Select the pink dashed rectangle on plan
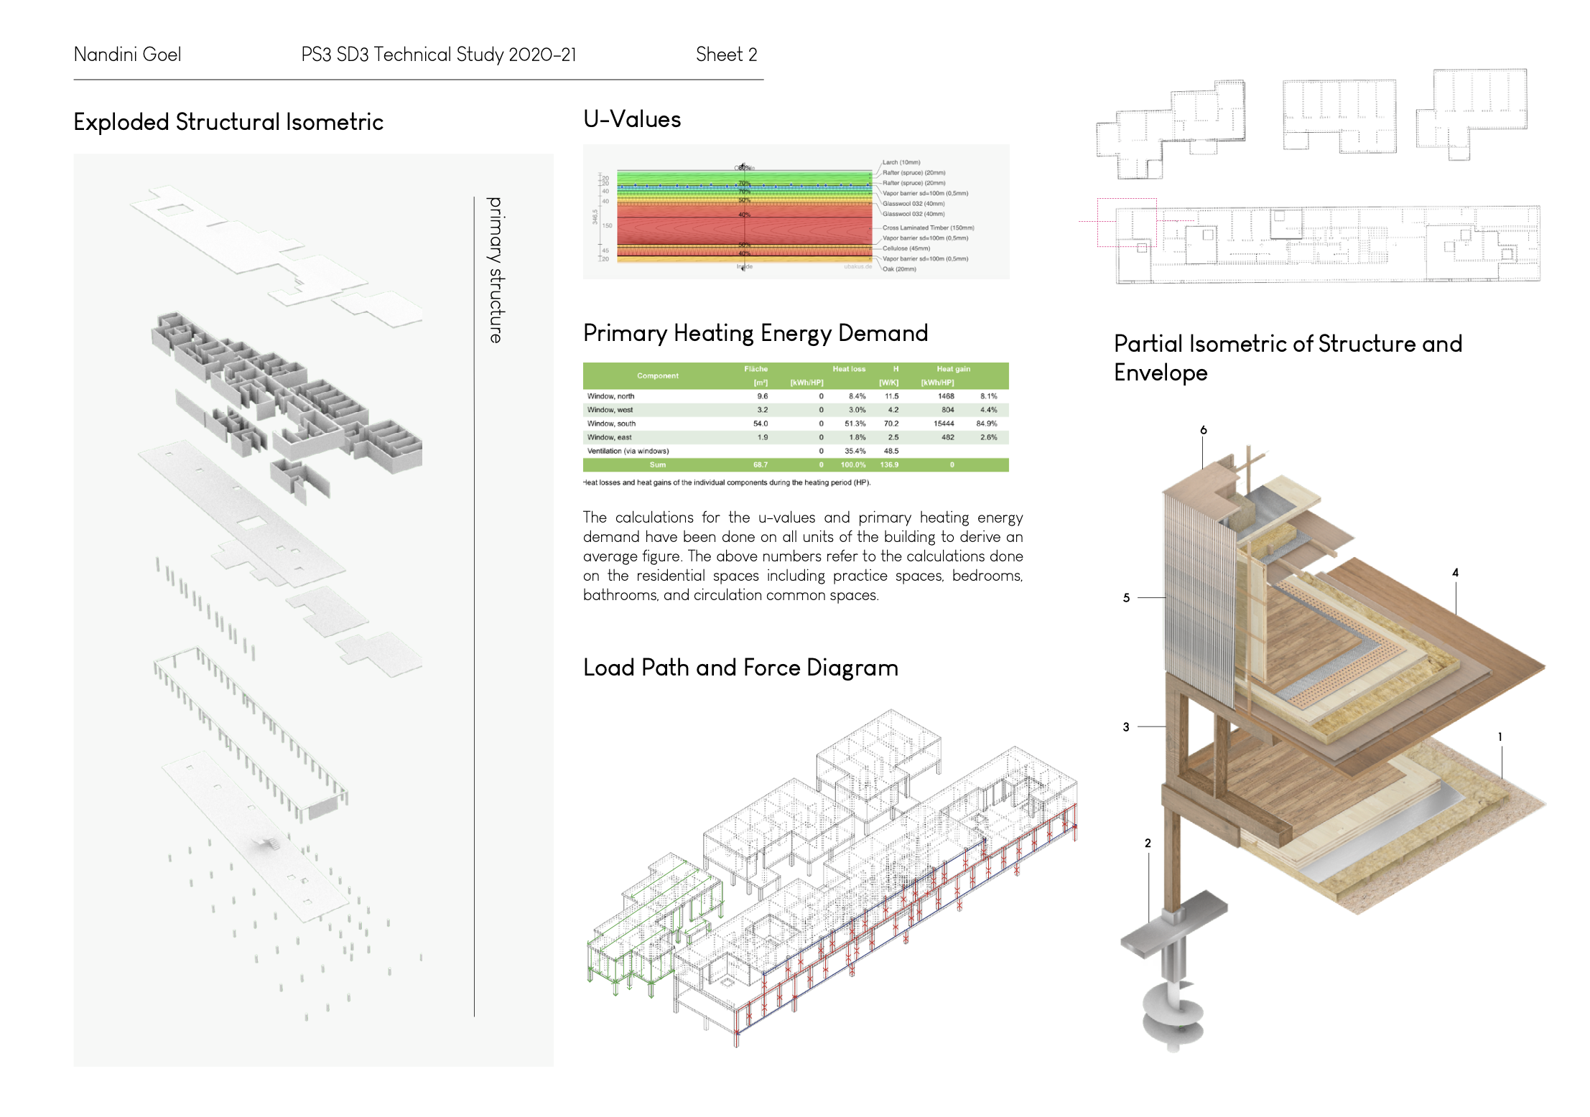 1126,223
